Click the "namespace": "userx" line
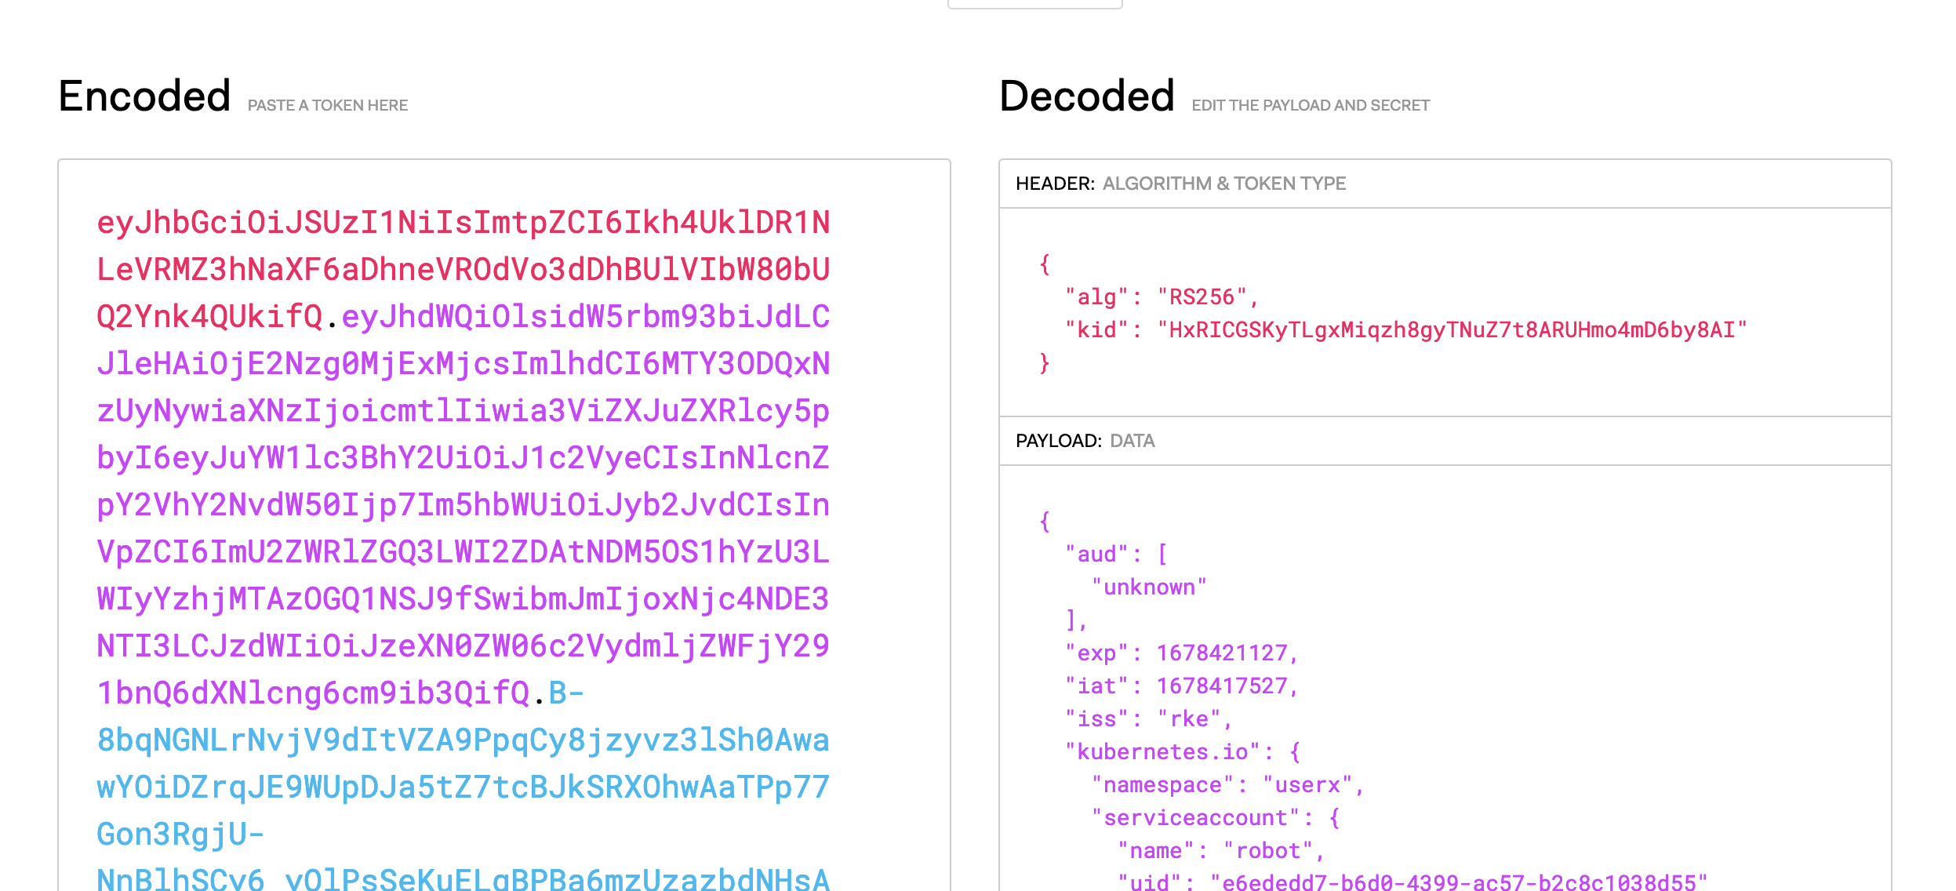This screenshot has height=891, width=1956. (x=1228, y=785)
